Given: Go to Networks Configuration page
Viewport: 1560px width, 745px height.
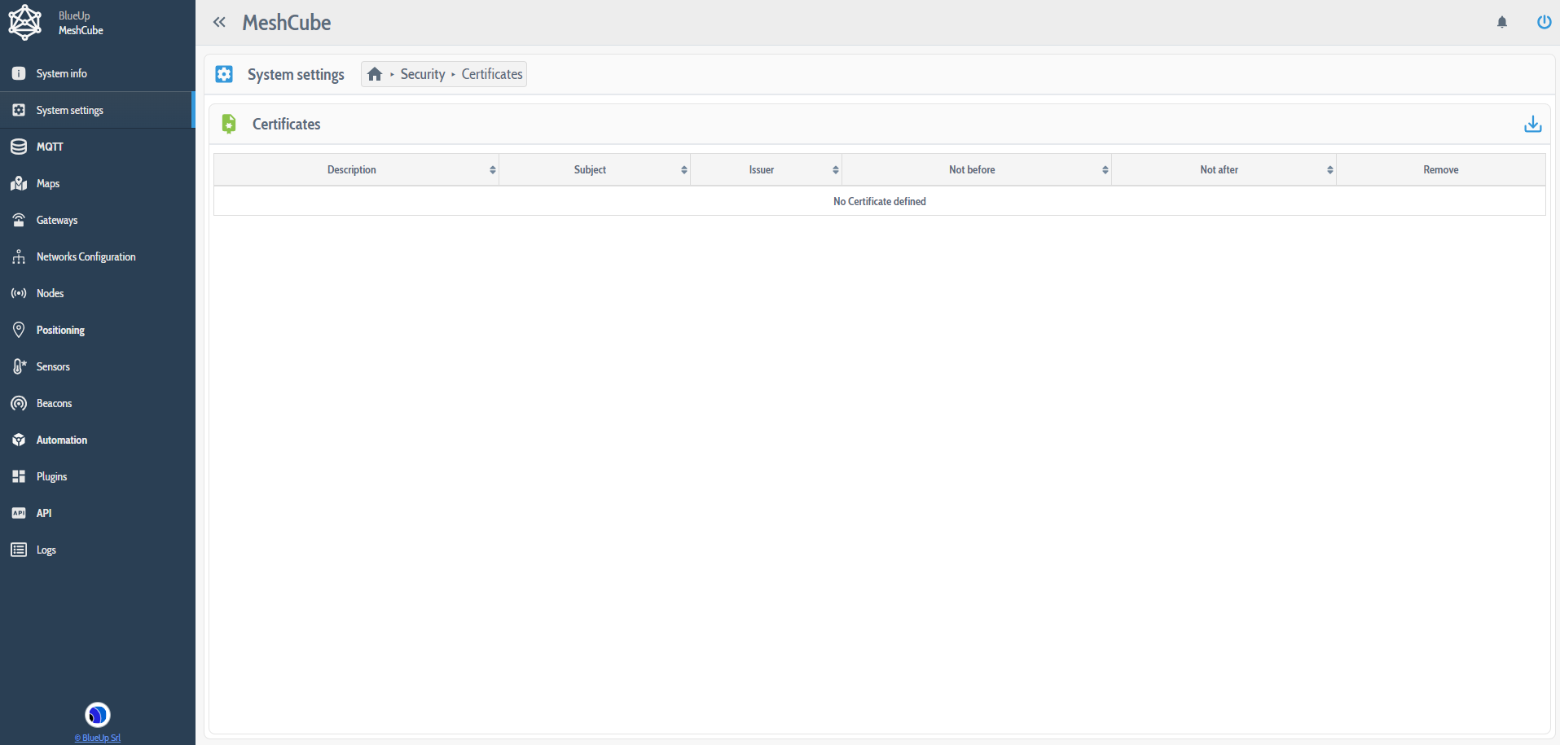Looking at the screenshot, I should pos(86,256).
